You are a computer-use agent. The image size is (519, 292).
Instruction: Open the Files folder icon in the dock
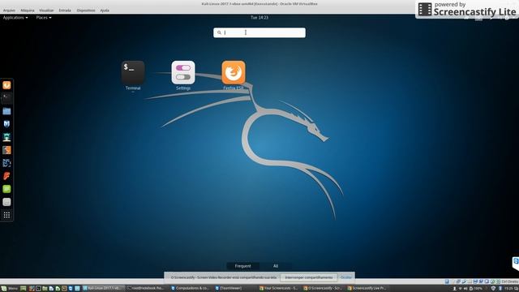6,111
